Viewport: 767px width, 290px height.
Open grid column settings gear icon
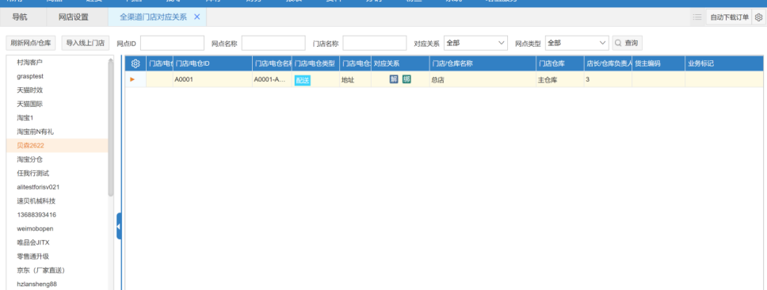point(135,63)
